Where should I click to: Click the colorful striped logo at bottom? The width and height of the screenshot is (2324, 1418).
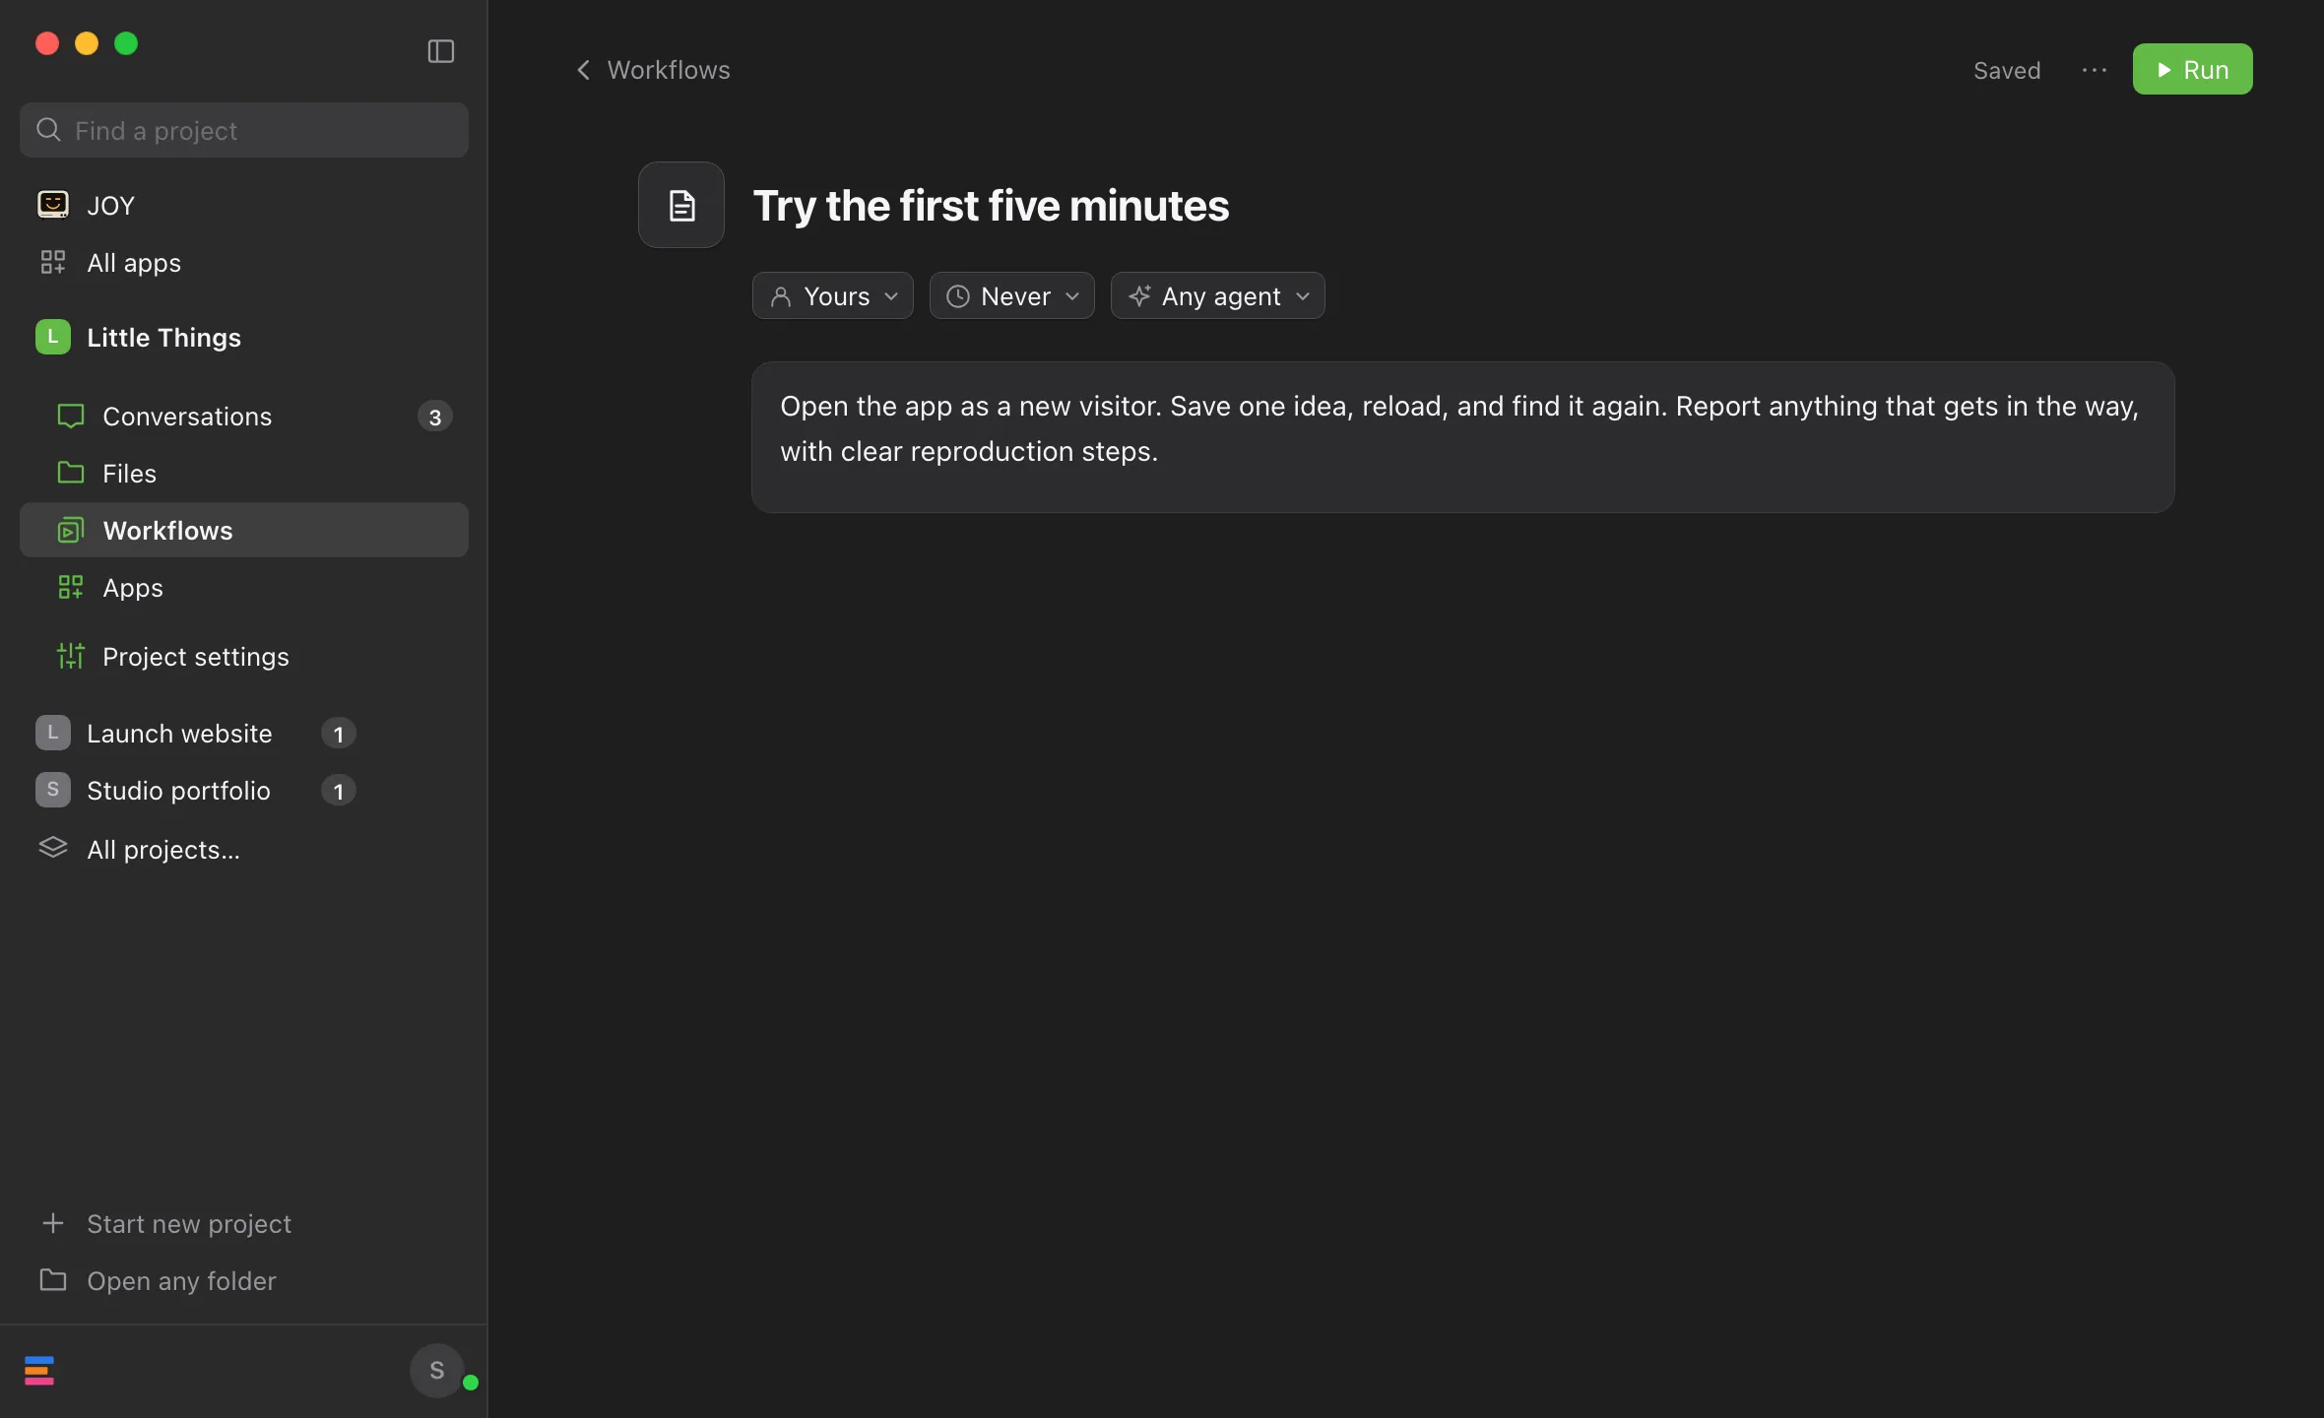click(x=39, y=1371)
